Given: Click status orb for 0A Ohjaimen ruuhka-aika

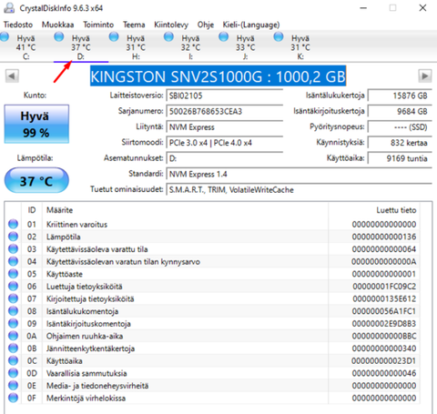Looking at the screenshot, I should click(13, 336).
